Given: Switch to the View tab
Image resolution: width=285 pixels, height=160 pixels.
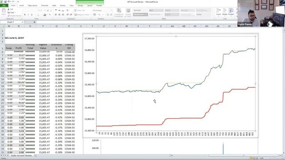Looking at the screenshot, I should coord(71,5).
